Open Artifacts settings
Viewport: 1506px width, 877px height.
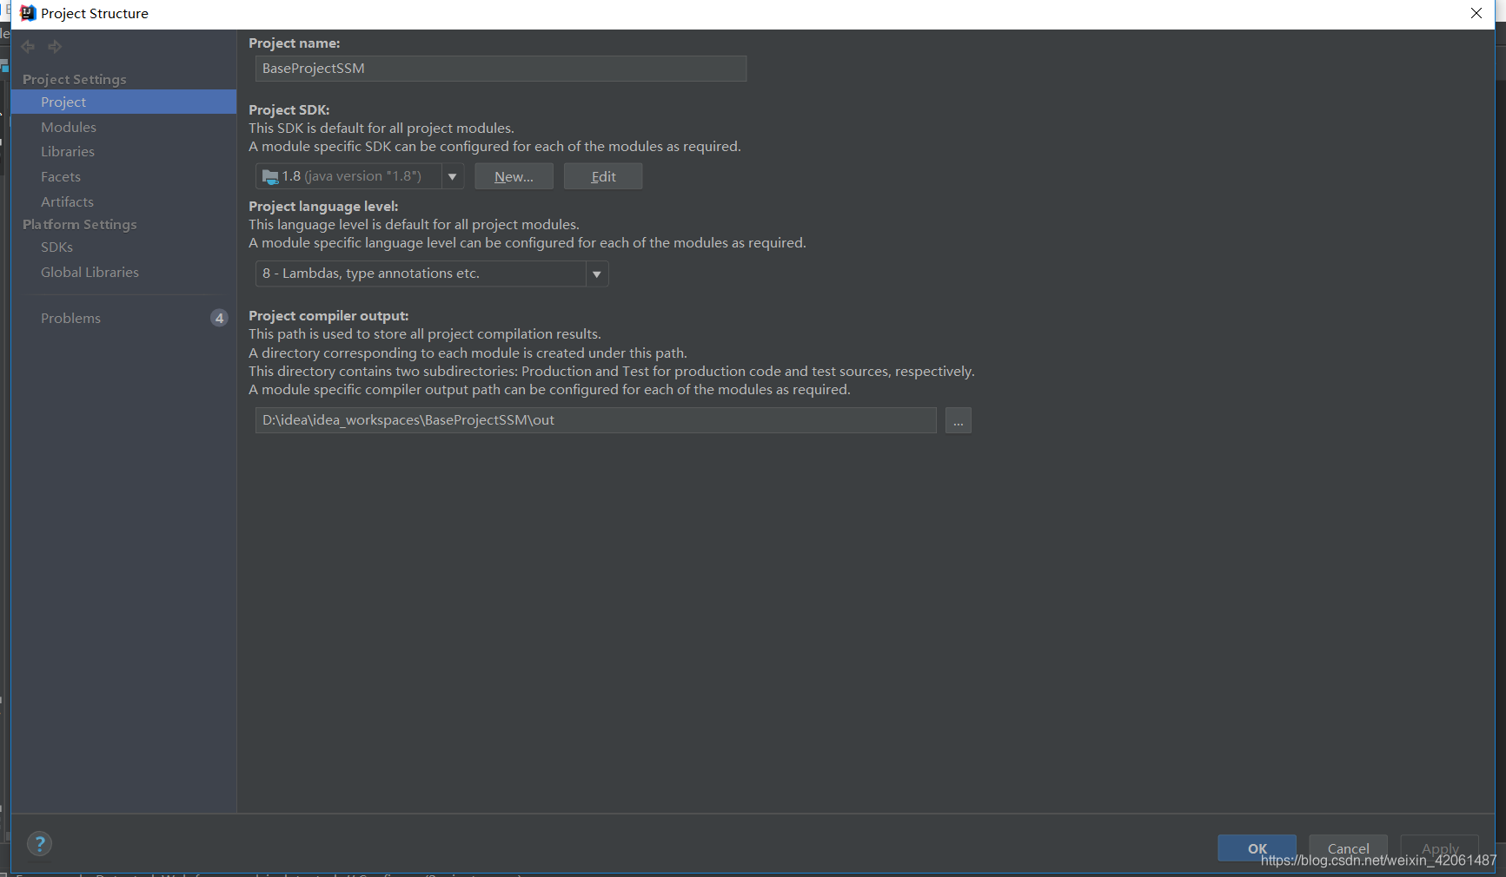click(67, 201)
